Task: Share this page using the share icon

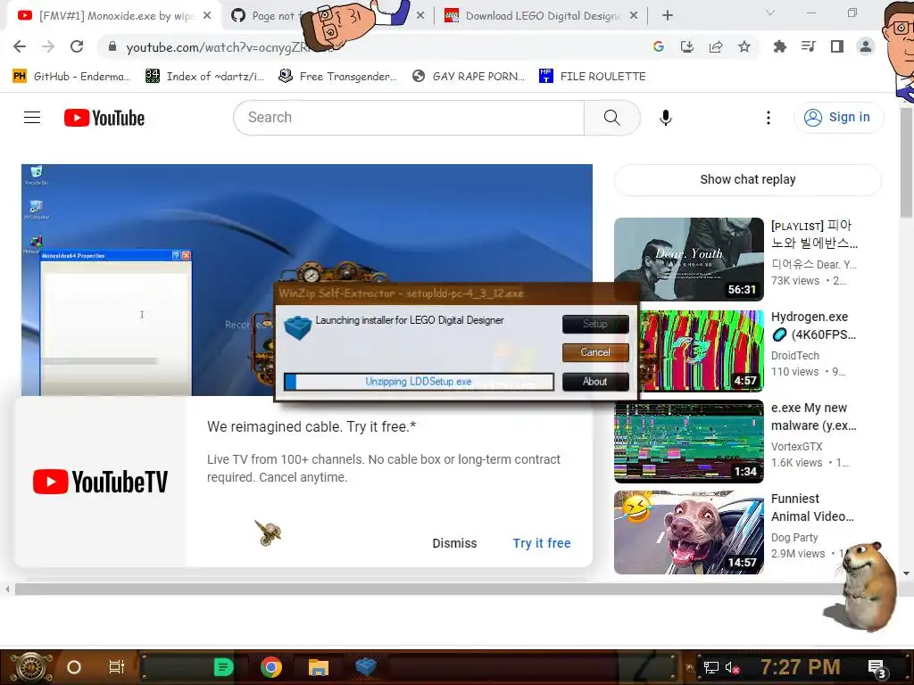Action: coord(715,46)
